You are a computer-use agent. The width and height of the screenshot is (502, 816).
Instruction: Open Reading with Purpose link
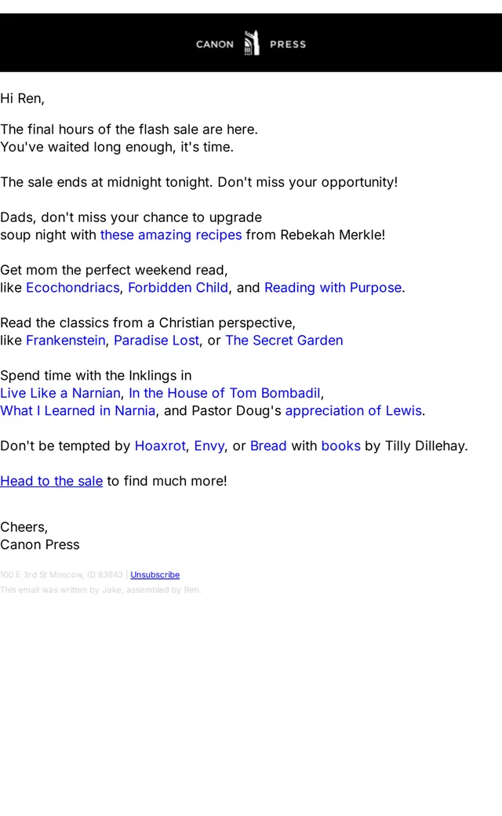pos(333,287)
